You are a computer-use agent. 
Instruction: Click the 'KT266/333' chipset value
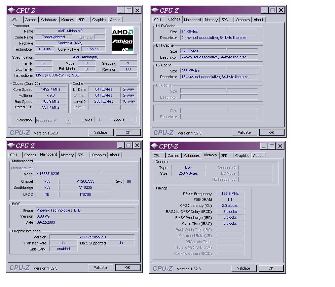pyautogui.click(x=85, y=182)
